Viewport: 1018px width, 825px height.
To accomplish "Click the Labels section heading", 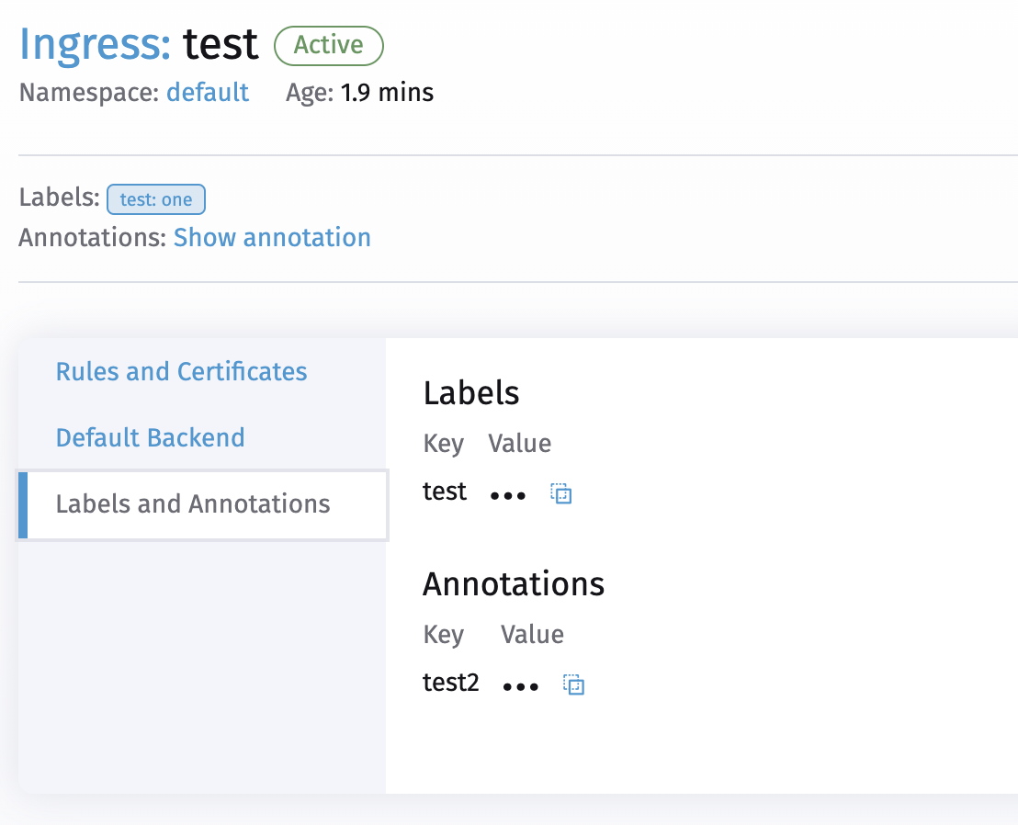I will point(471,392).
